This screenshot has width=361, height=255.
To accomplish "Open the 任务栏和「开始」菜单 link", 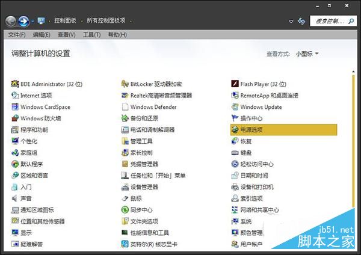I will (158, 176).
